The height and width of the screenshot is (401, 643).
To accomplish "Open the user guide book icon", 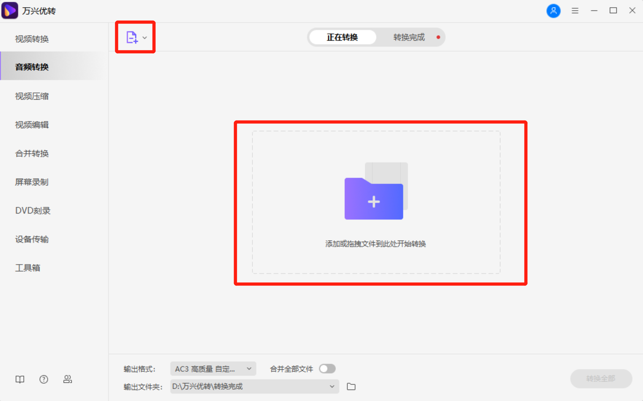I will pos(20,379).
